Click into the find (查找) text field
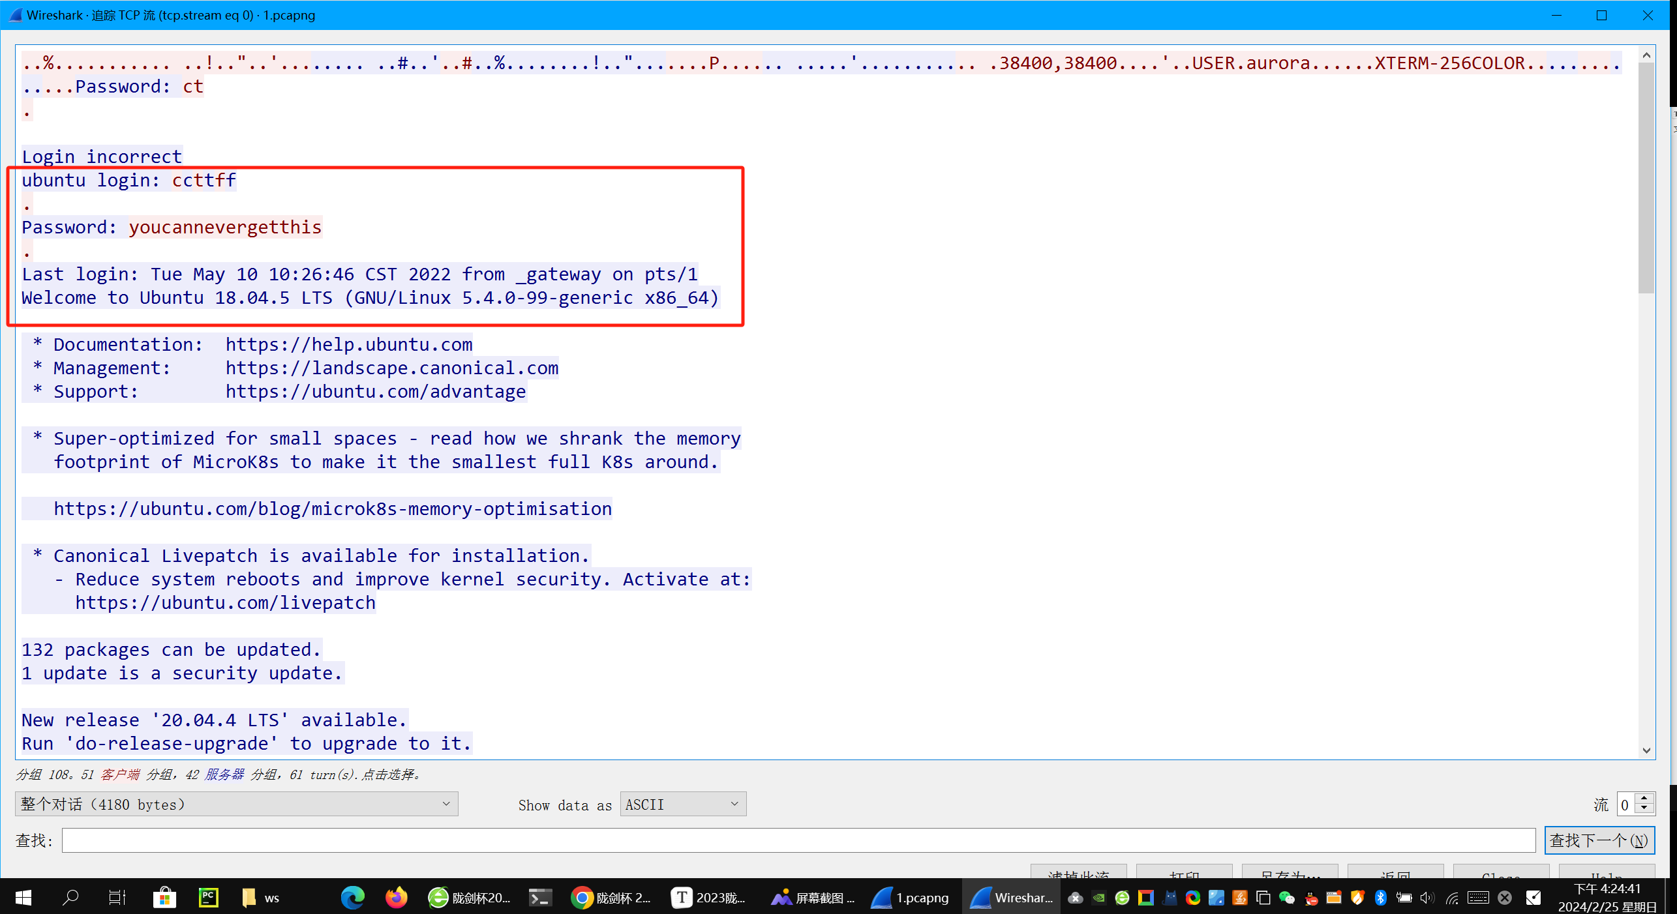 [798, 840]
